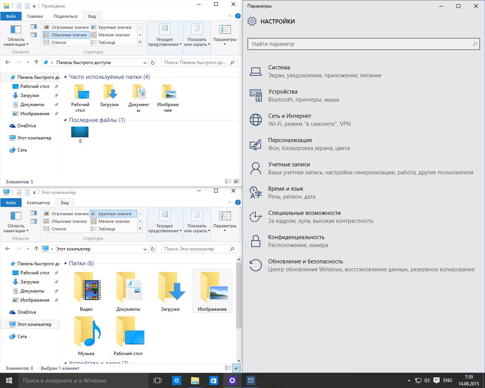Open Help question mark in Проводник window
The width and height of the screenshot is (485, 388).
tap(238, 16)
